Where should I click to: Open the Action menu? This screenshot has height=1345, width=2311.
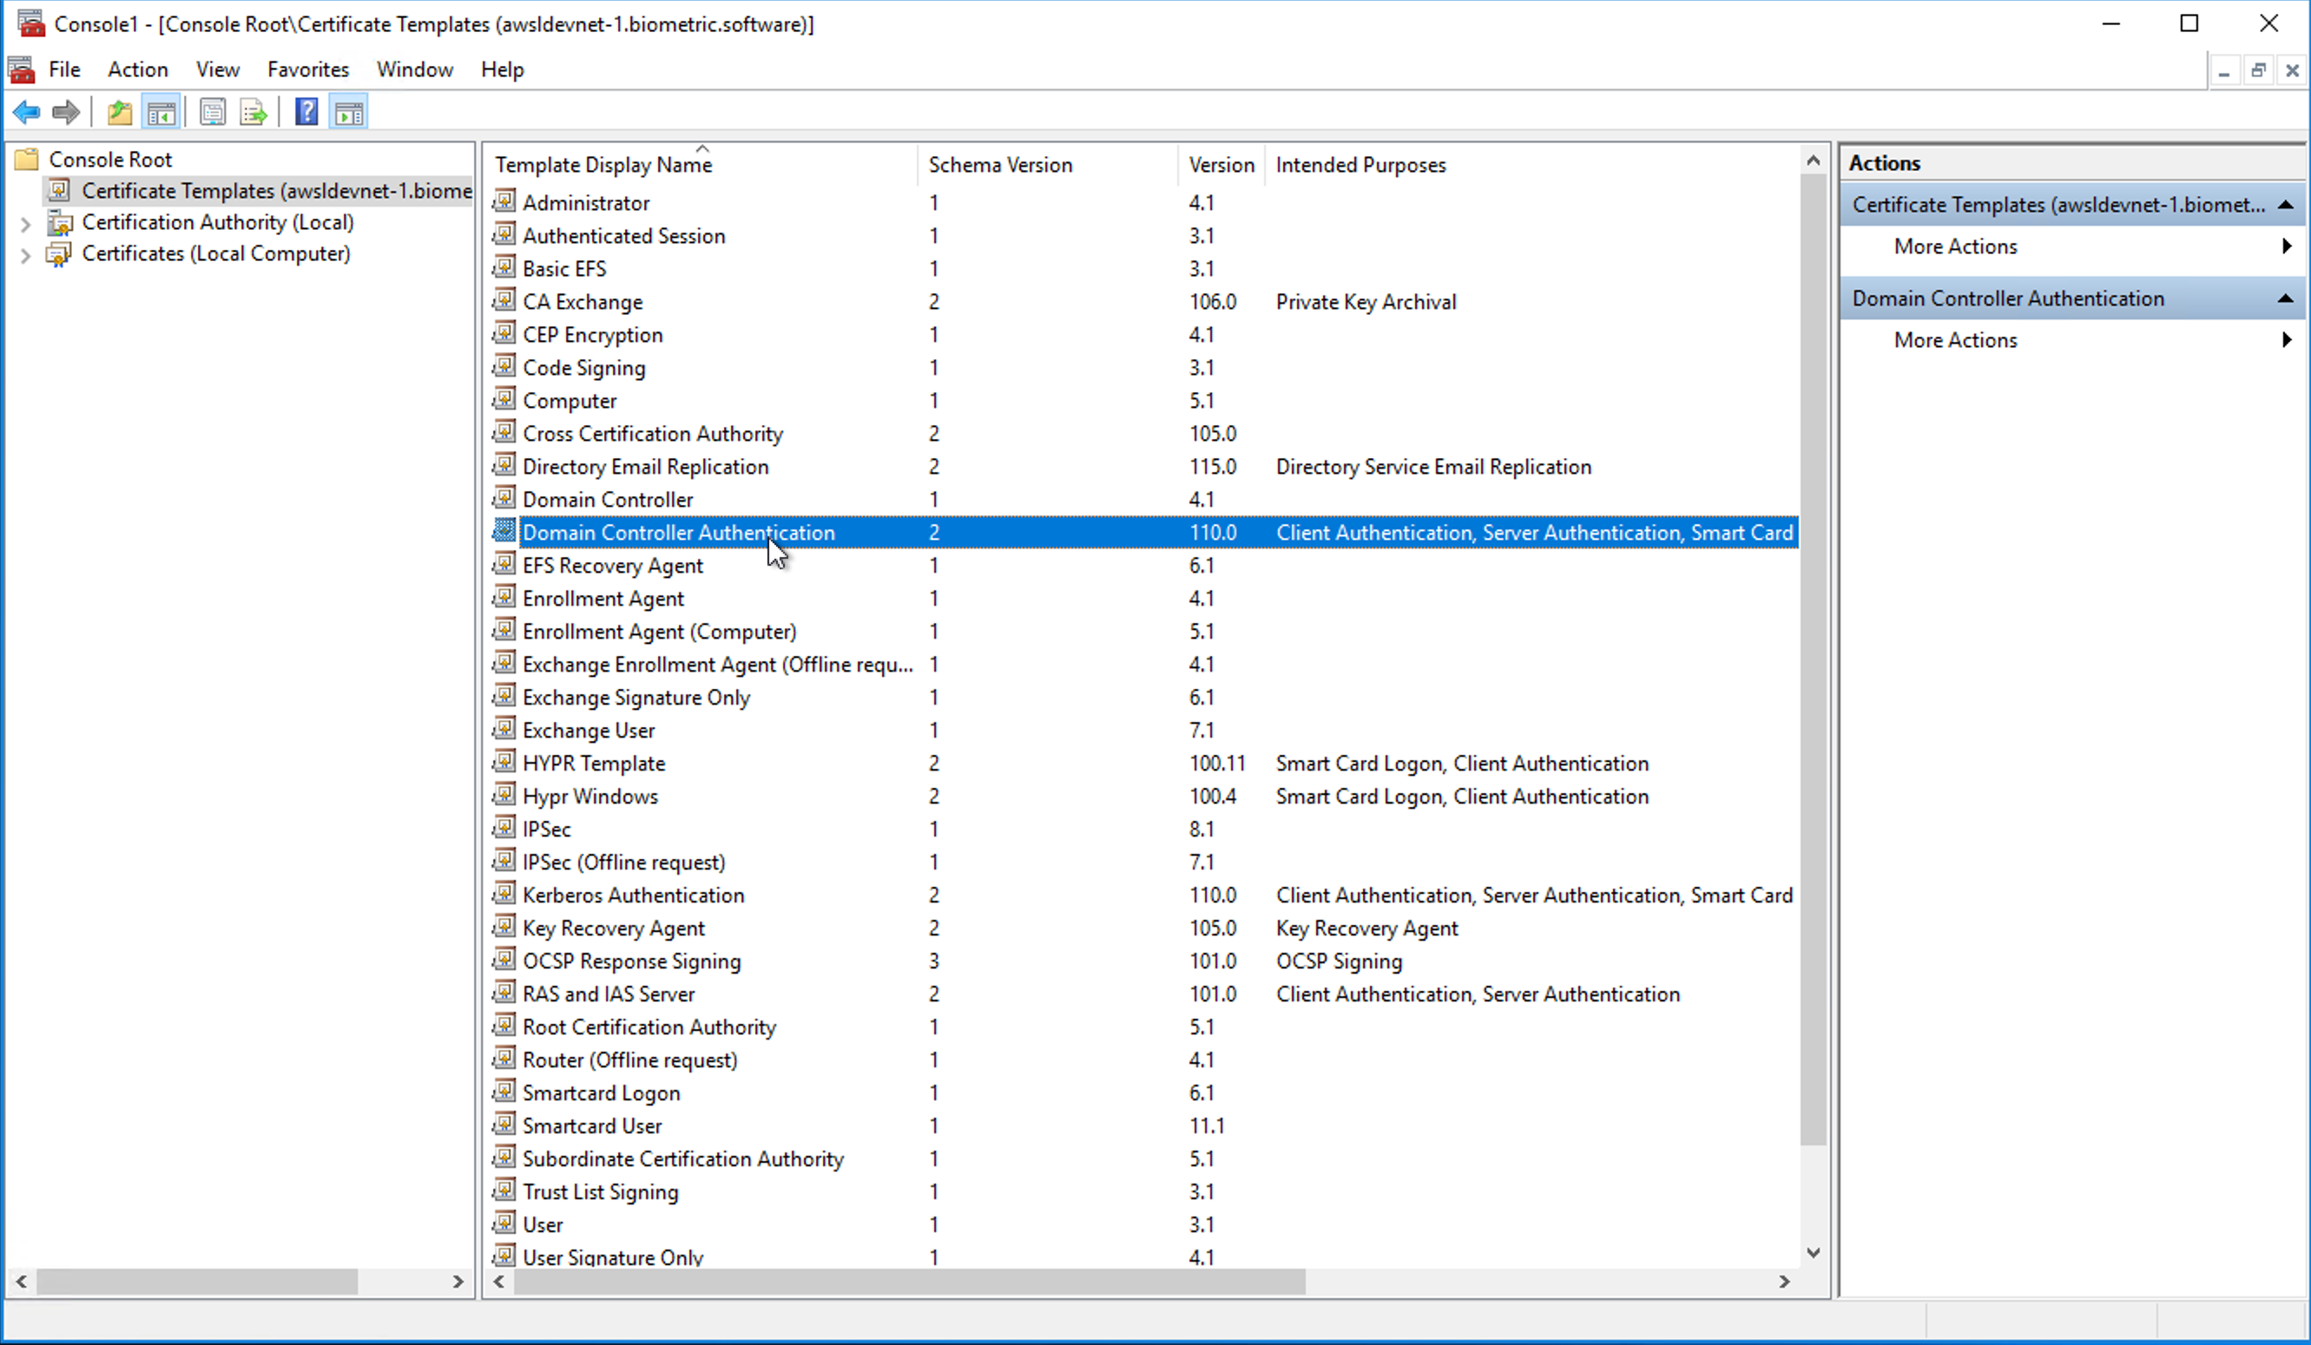[137, 69]
